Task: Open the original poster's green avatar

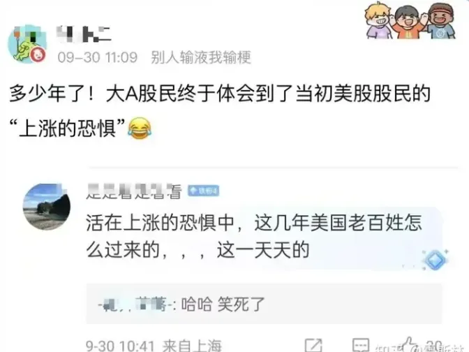Action: [x=27, y=44]
